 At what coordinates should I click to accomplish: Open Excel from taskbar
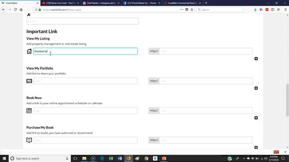[111, 158]
